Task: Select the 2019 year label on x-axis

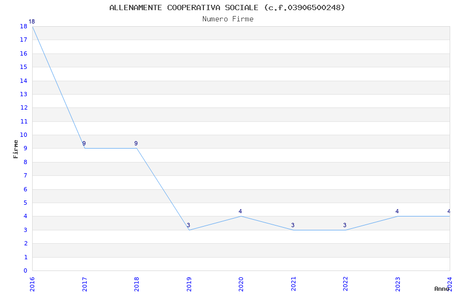Action: [189, 284]
